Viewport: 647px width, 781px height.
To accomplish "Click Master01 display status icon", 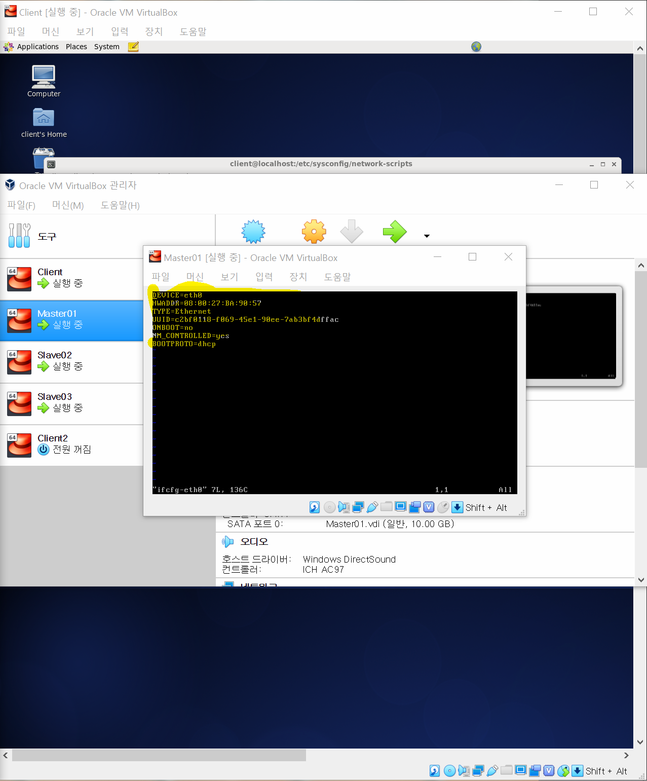I will tap(400, 507).
